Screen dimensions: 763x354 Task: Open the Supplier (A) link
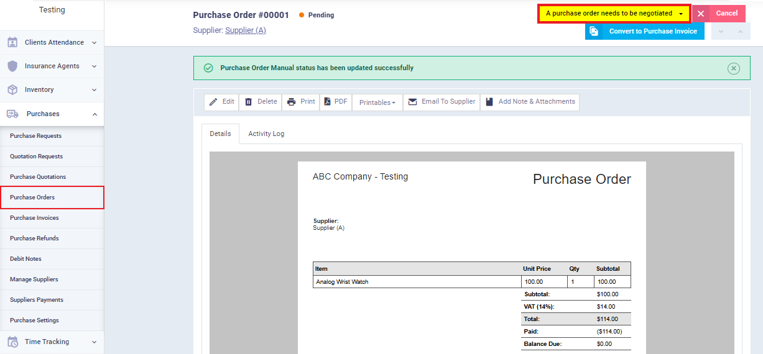coord(246,30)
